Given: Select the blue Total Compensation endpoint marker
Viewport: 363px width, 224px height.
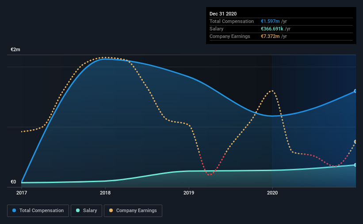Looking at the screenshot, I should click(355, 91).
